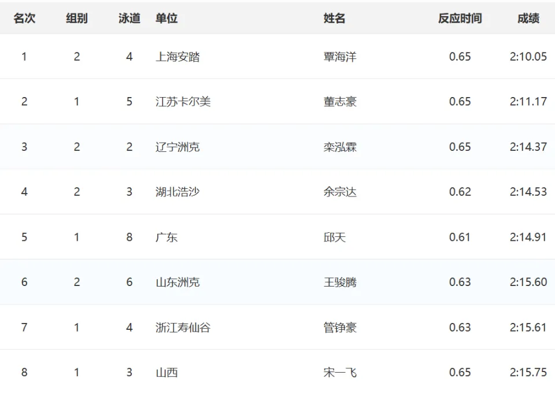Click the 单位 column header
This screenshot has height=394, width=555.
166,18
